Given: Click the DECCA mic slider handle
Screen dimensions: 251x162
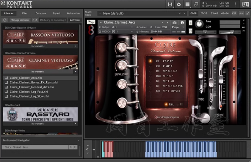Looking at the screenshot, I should 211,83.
